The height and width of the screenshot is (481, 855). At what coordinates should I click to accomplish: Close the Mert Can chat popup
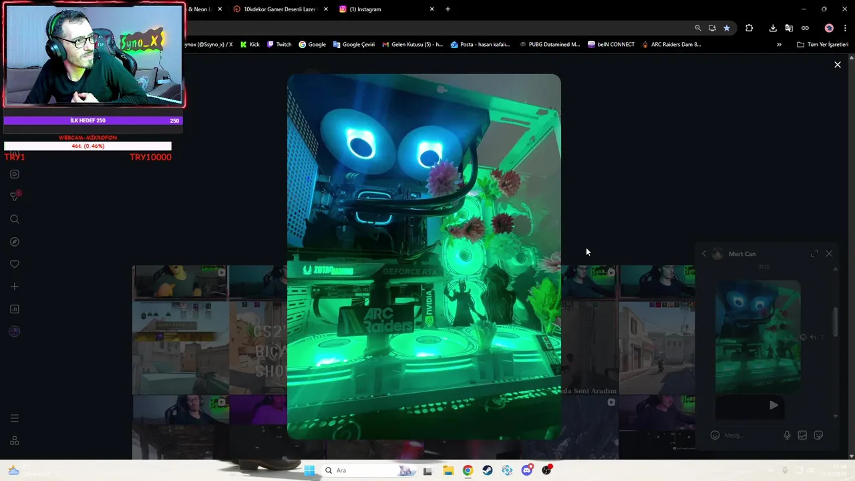[829, 254]
